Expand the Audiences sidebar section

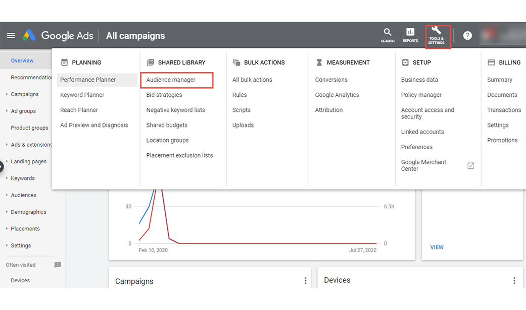(x=7, y=195)
